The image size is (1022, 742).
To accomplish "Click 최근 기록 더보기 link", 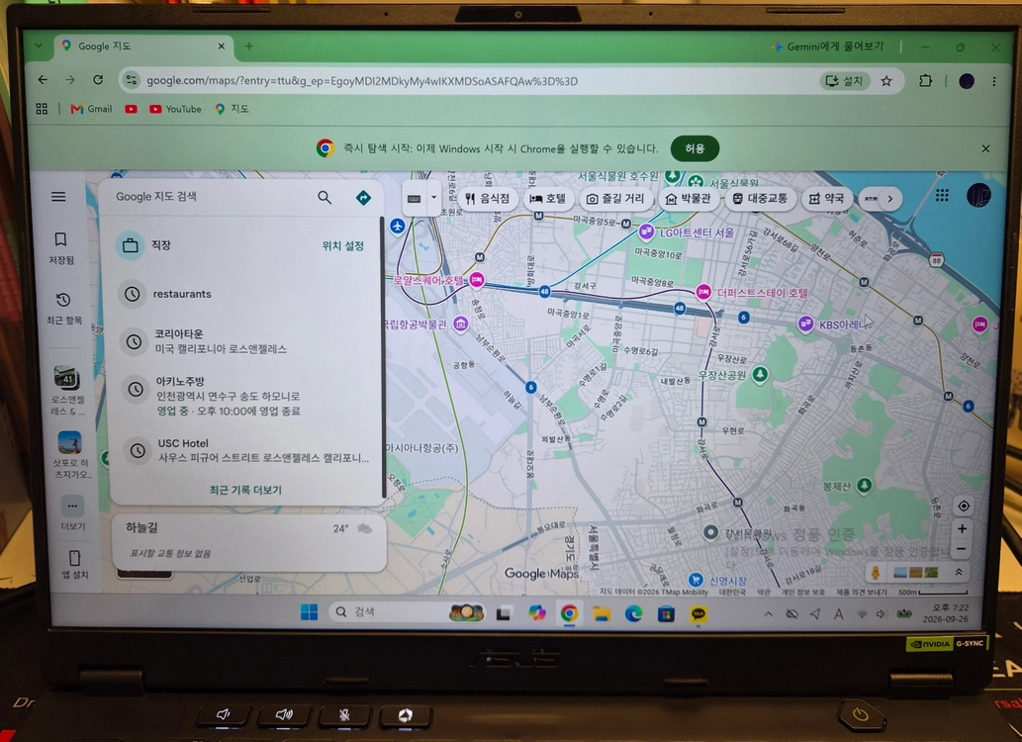I will [x=245, y=490].
